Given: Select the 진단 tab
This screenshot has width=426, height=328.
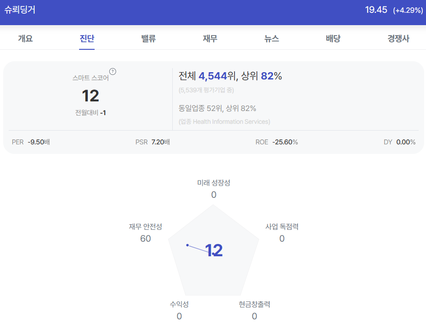Looking at the screenshot, I should (87, 39).
